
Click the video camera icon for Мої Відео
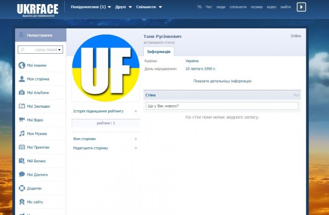pos(22,120)
